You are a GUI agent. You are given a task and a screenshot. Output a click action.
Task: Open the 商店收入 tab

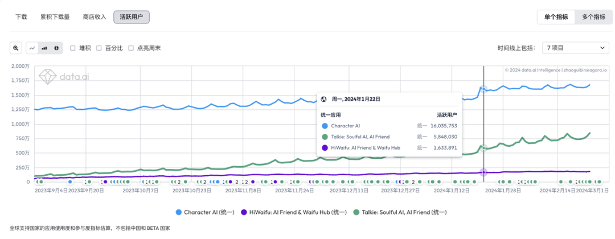(x=95, y=17)
